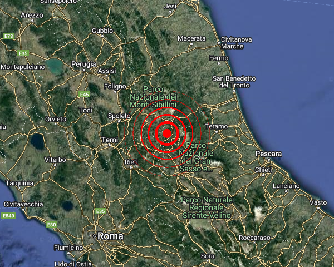Click the Gubbio label
This screenshot has height=267, width=334.
102,31
